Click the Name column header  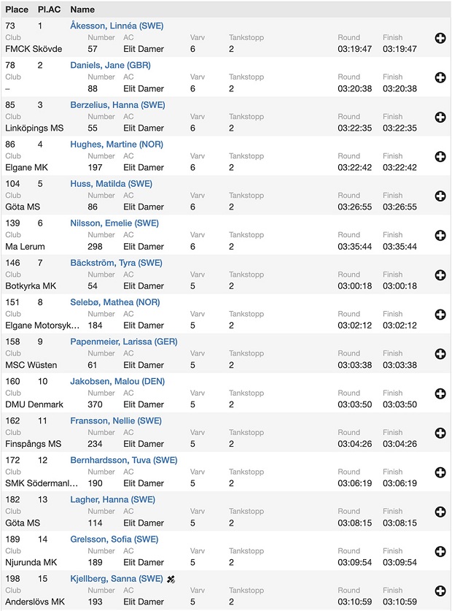[82, 9]
